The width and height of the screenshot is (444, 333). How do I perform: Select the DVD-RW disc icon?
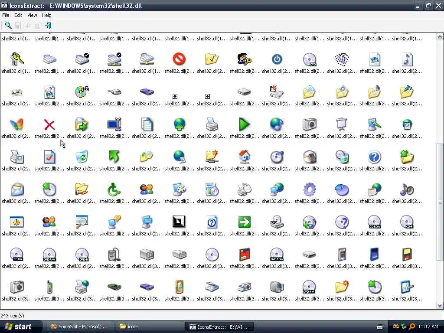pyautogui.click(x=309, y=287)
